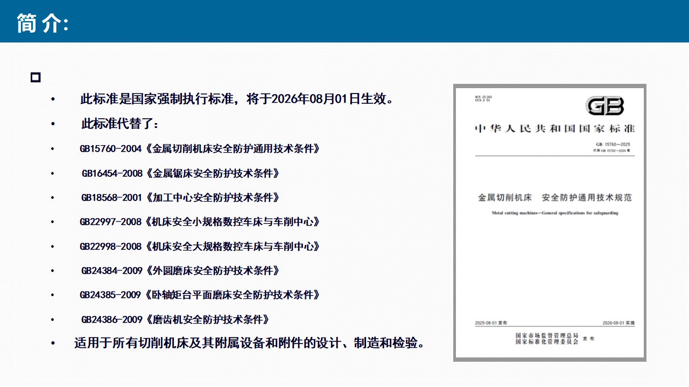This screenshot has width=689, height=387.
Task: Select the GB24385-2009 卧轴矩台平面磨床 line
Action: (200, 295)
